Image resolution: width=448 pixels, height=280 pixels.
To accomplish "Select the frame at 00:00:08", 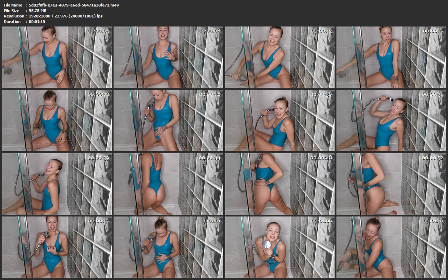I will pos(168,58).
